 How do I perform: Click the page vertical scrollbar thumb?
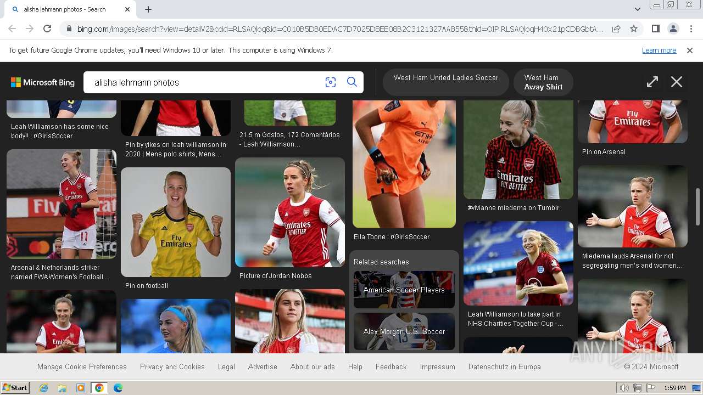point(698,206)
